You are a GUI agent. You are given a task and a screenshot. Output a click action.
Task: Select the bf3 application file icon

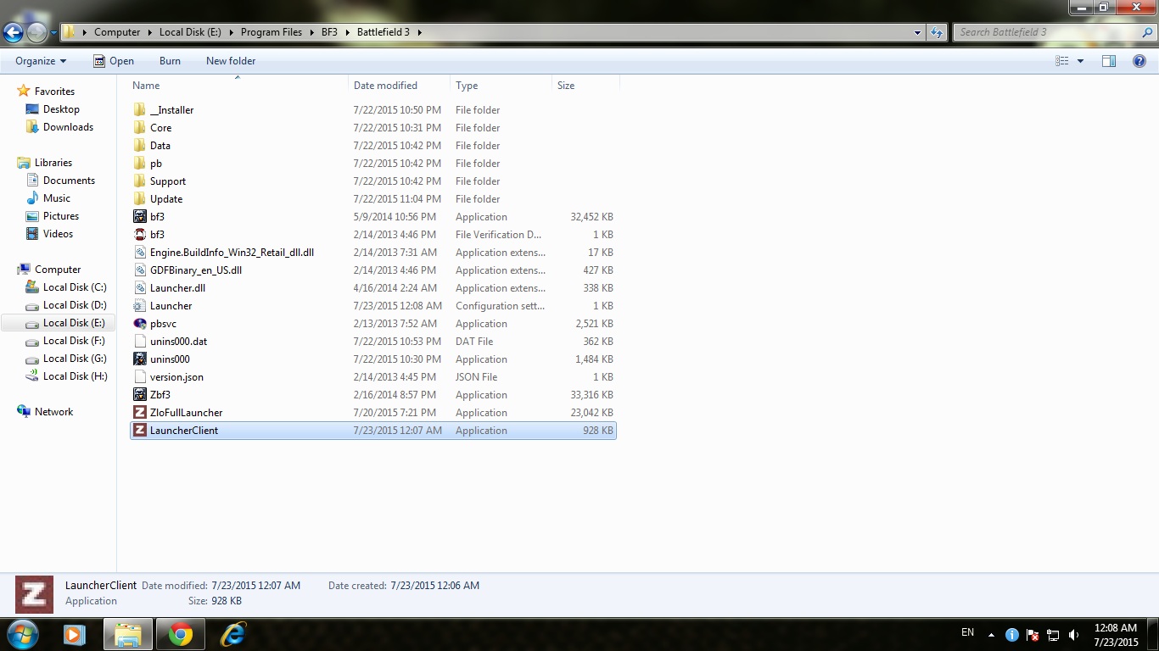pos(140,217)
